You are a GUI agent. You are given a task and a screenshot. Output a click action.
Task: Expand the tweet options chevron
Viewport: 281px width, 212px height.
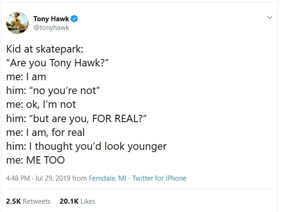tap(269, 18)
